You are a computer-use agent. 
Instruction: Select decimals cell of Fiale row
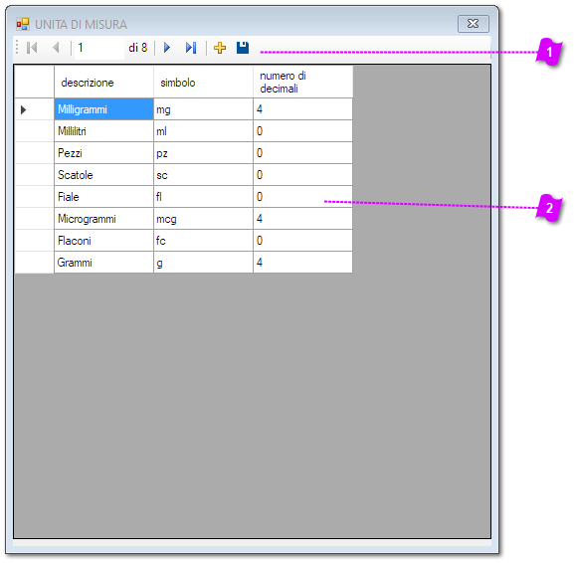pos(302,197)
